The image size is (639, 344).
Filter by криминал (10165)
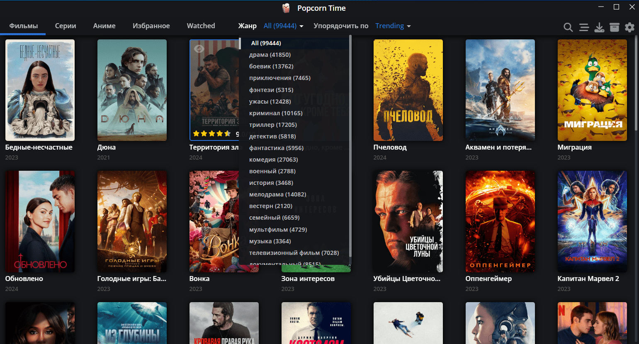pyautogui.click(x=295, y=113)
